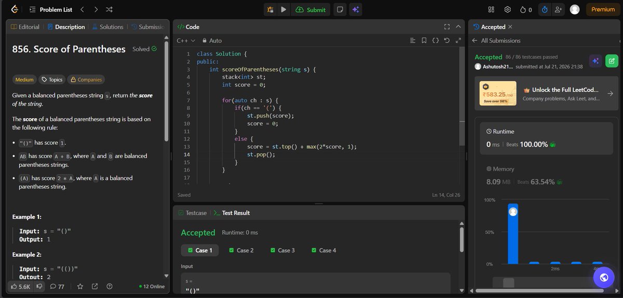Dislike the problem thumbs-down
Image resolution: width=623 pixels, height=298 pixels.
pyautogui.click(x=39, y=286)
